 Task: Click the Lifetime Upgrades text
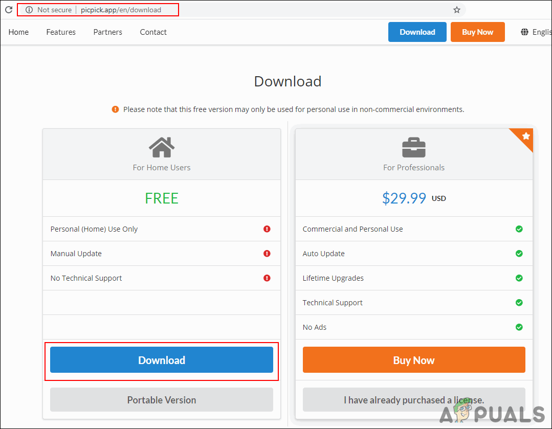click(333, 278)
